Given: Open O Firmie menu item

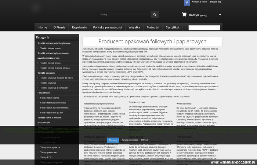Looking at the screenshot, I should (59, 27).
